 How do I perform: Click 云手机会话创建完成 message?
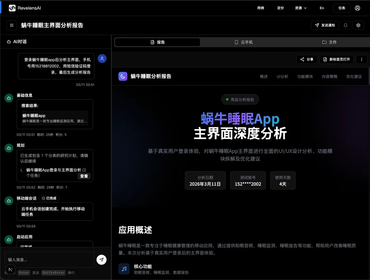tap(55, 212)
